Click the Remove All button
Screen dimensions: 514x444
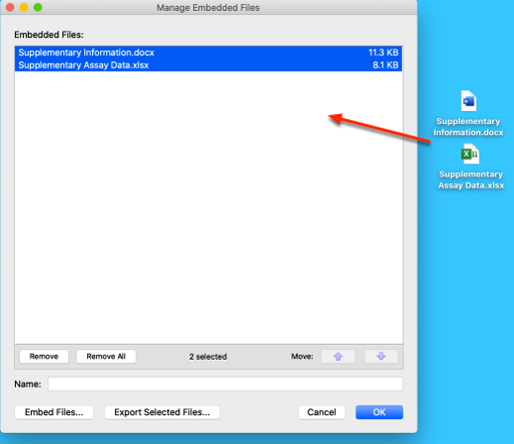[106, 357]
